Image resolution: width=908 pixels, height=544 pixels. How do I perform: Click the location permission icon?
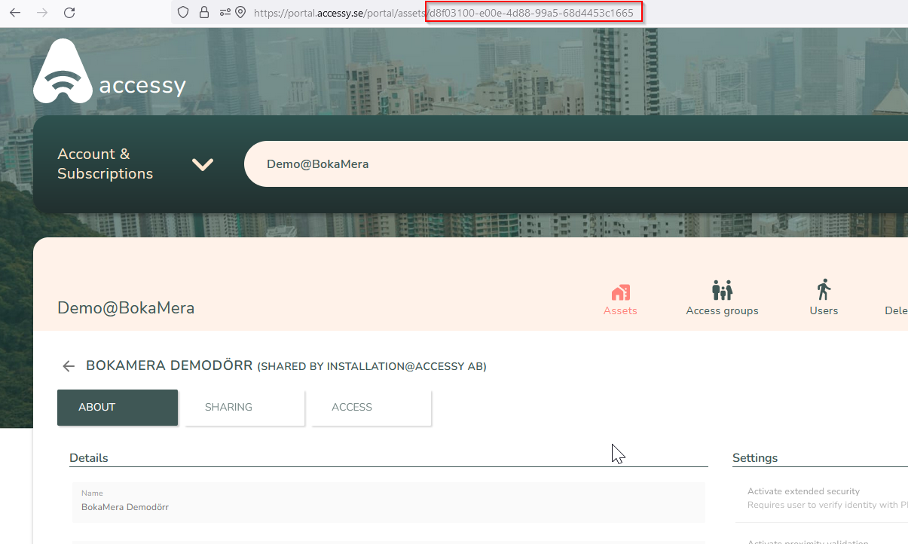(x=240, y=13)
